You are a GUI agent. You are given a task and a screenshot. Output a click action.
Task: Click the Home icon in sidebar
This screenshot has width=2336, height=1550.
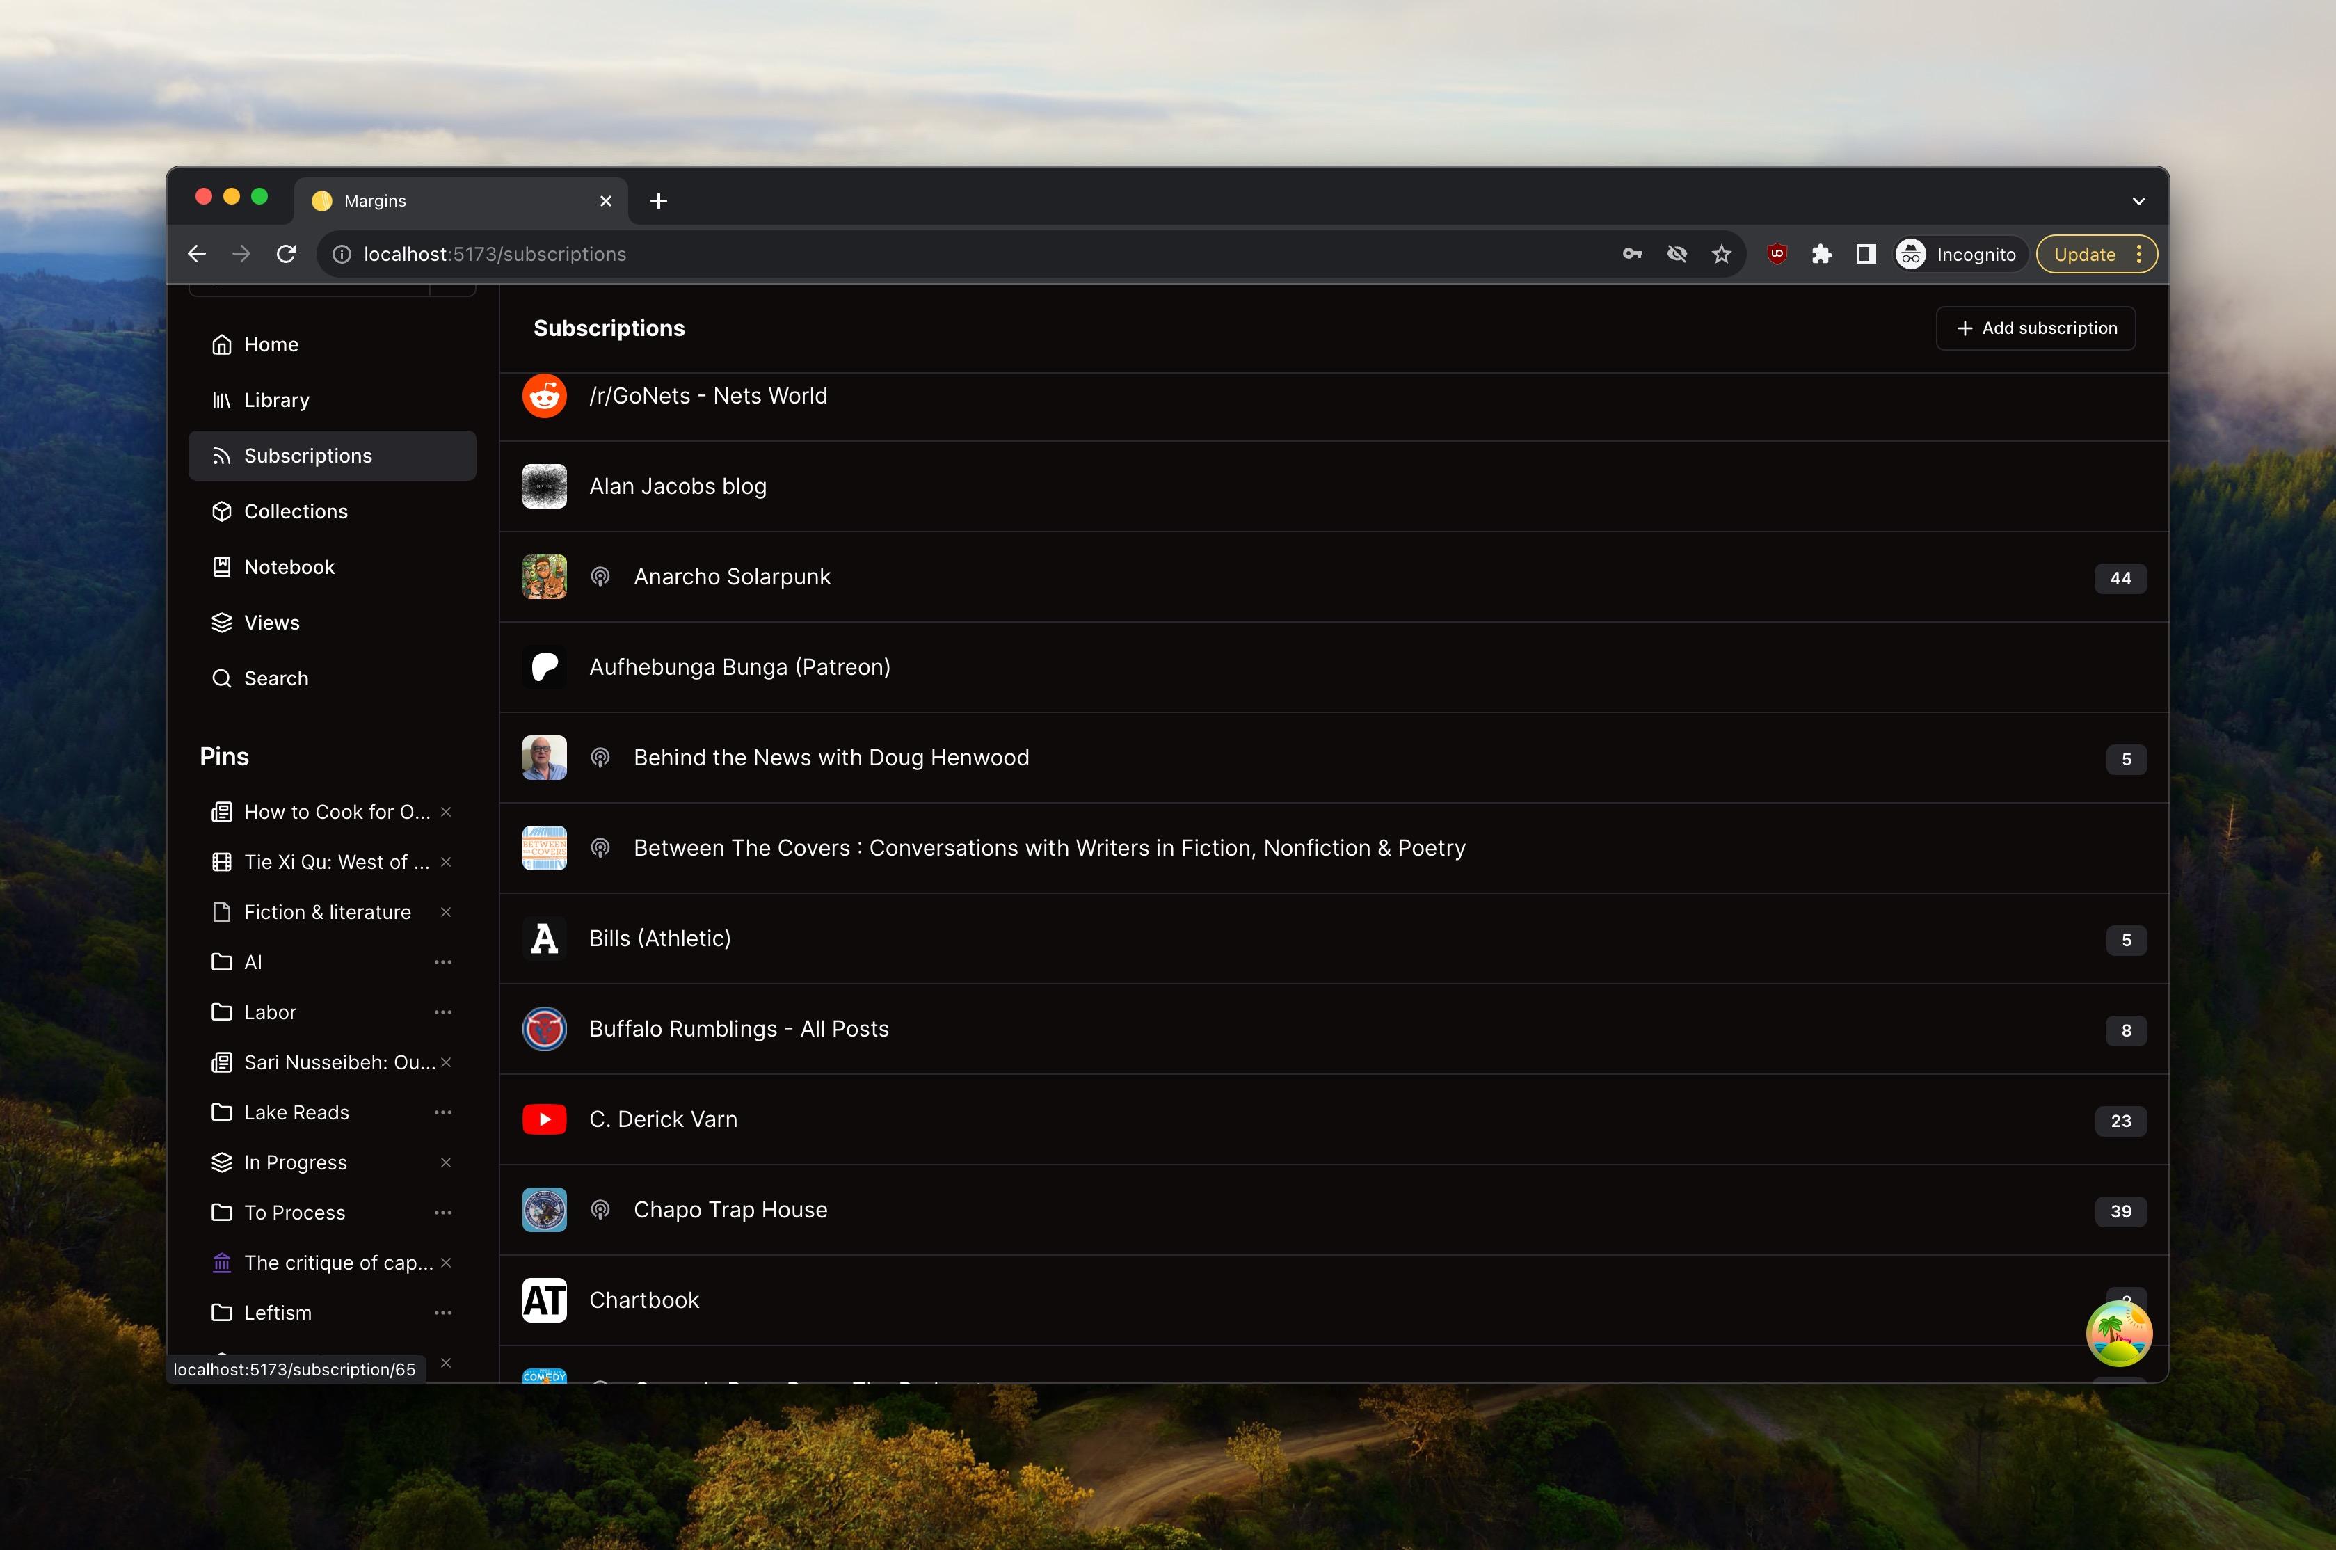[x=221, y=344]
